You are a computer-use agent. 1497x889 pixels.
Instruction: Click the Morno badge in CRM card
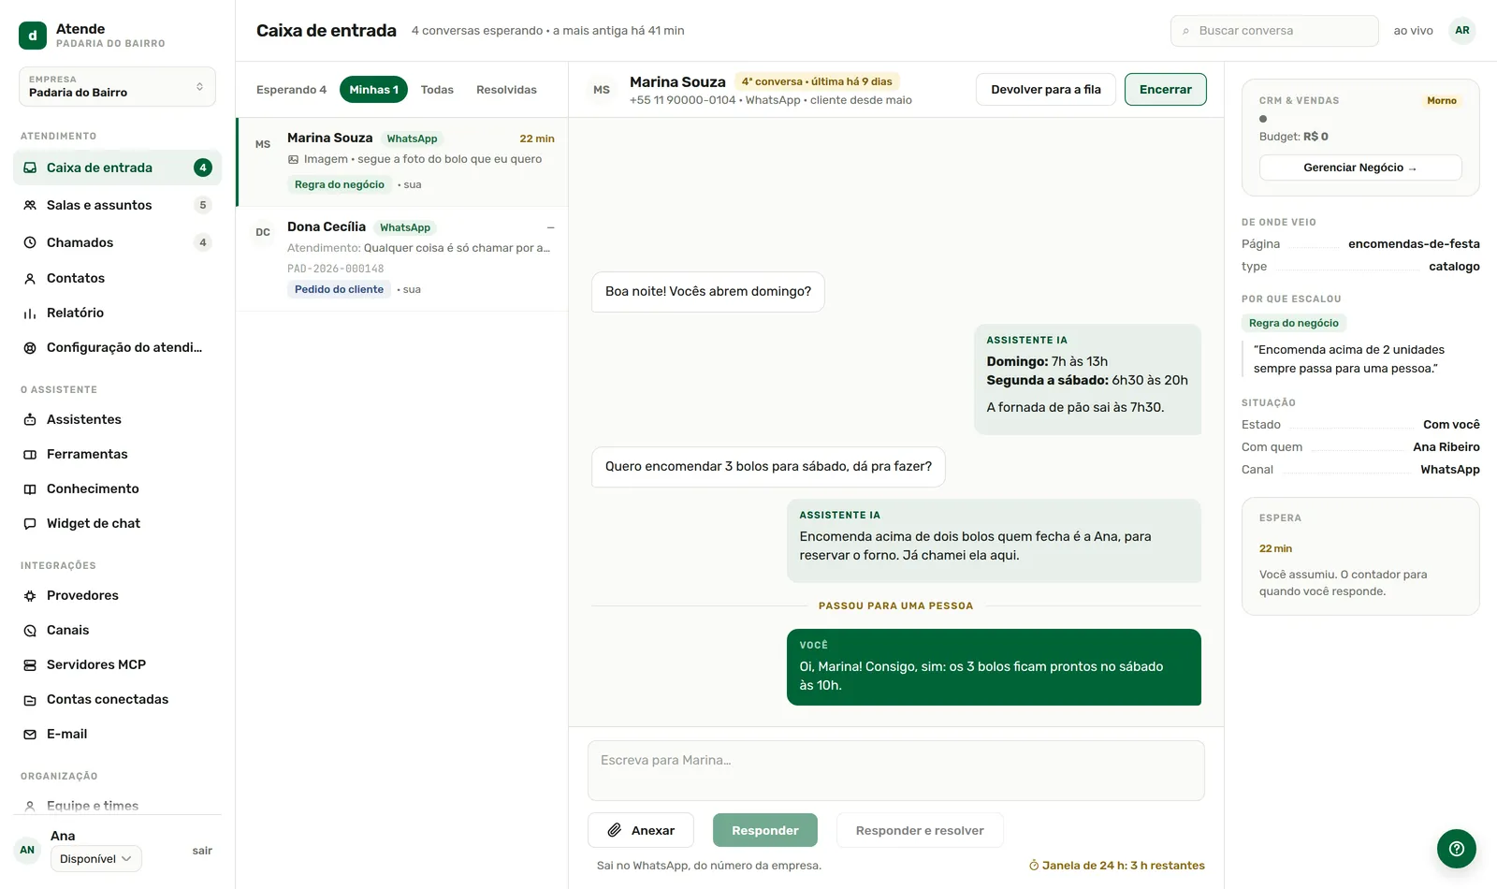1442,100
